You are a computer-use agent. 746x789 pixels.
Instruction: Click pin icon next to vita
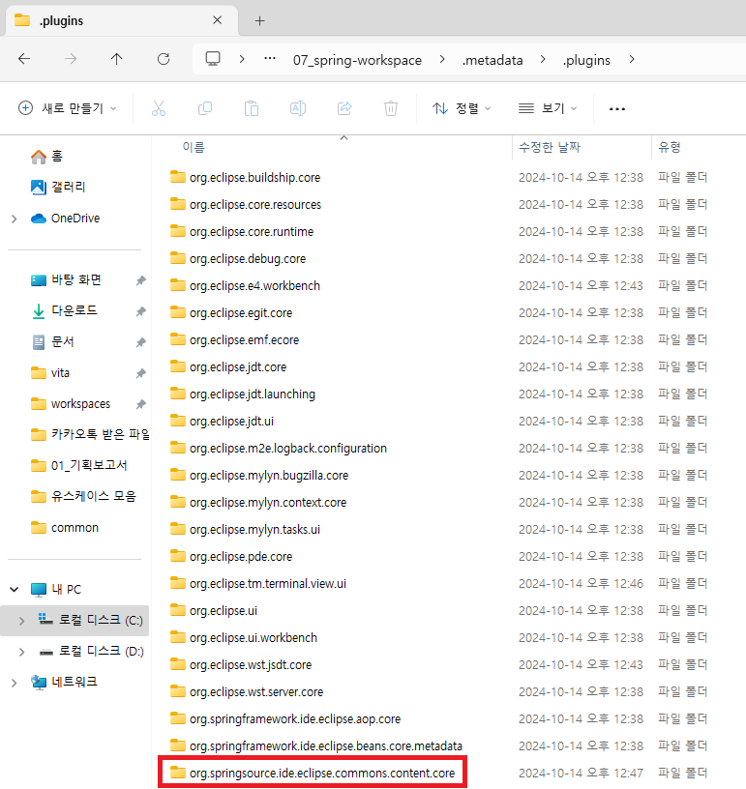[141, 373]
